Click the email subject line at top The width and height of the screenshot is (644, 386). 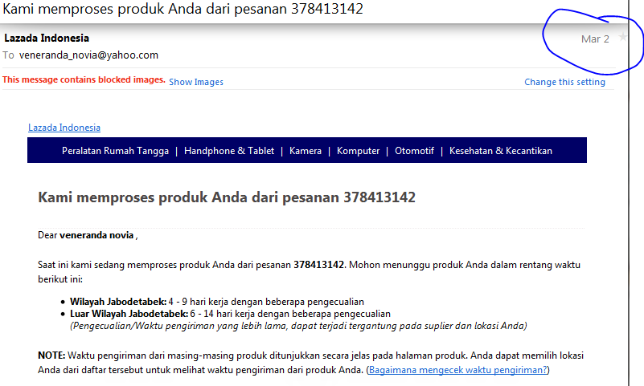183,9
